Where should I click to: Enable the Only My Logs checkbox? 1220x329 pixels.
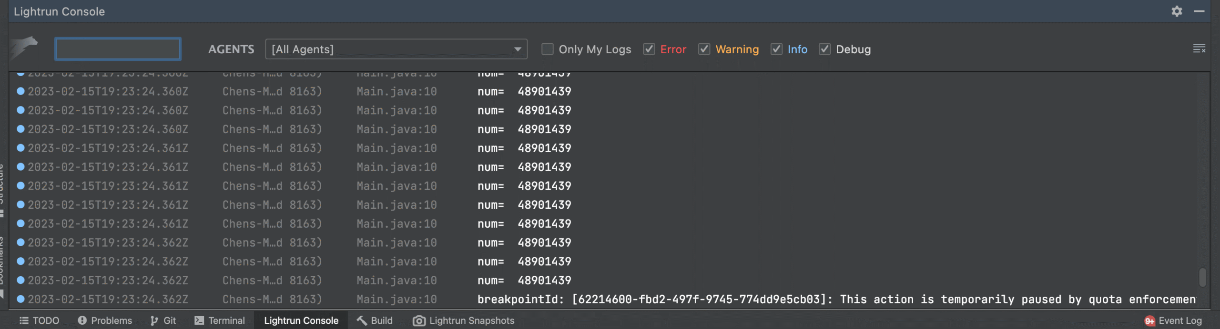tap(548, 49)
